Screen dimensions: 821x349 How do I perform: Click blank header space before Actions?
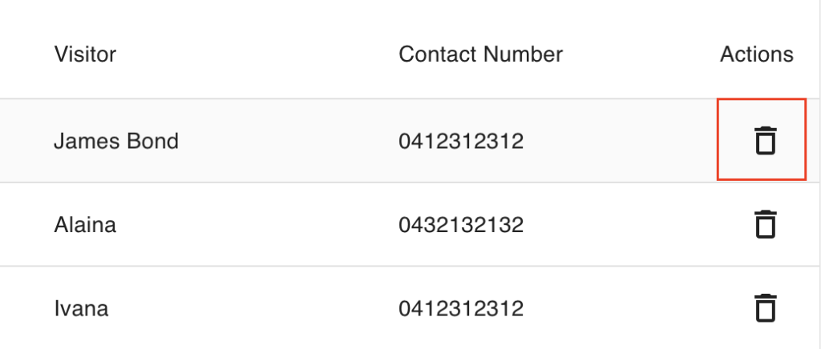pyautogui.click(x=641, y=54)
